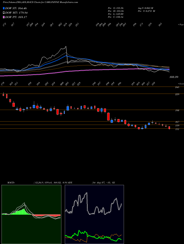Click the ADX values '(14 day) 37, +15, -32'
The width and height of the screenshot is (184, 244).
(x=103, y=183)
